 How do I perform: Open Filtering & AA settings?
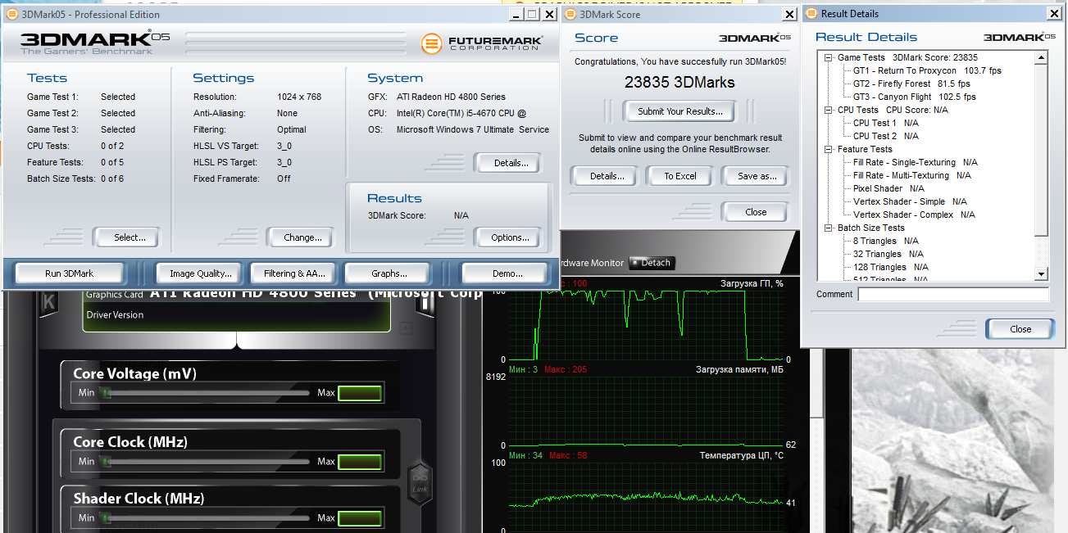click(x=294, y=273)
